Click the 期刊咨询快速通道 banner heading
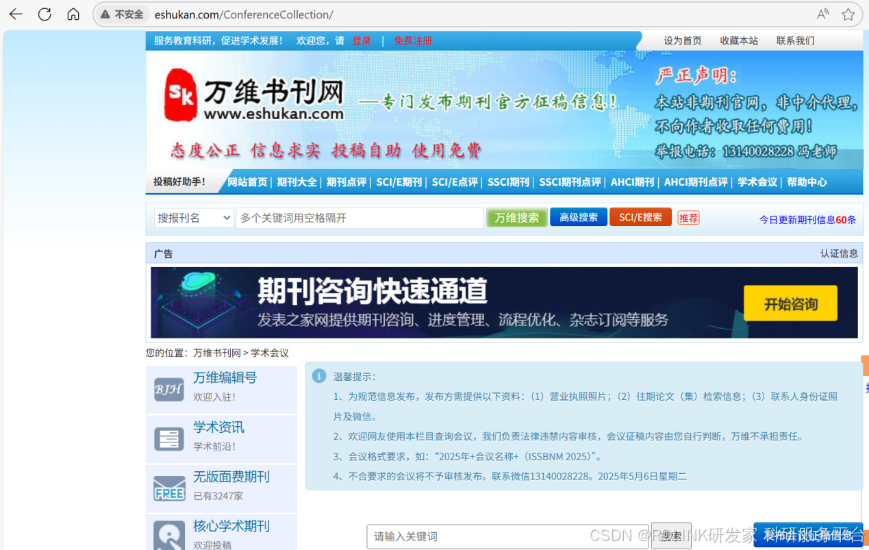The image size is (869, 550). point(373,292)
